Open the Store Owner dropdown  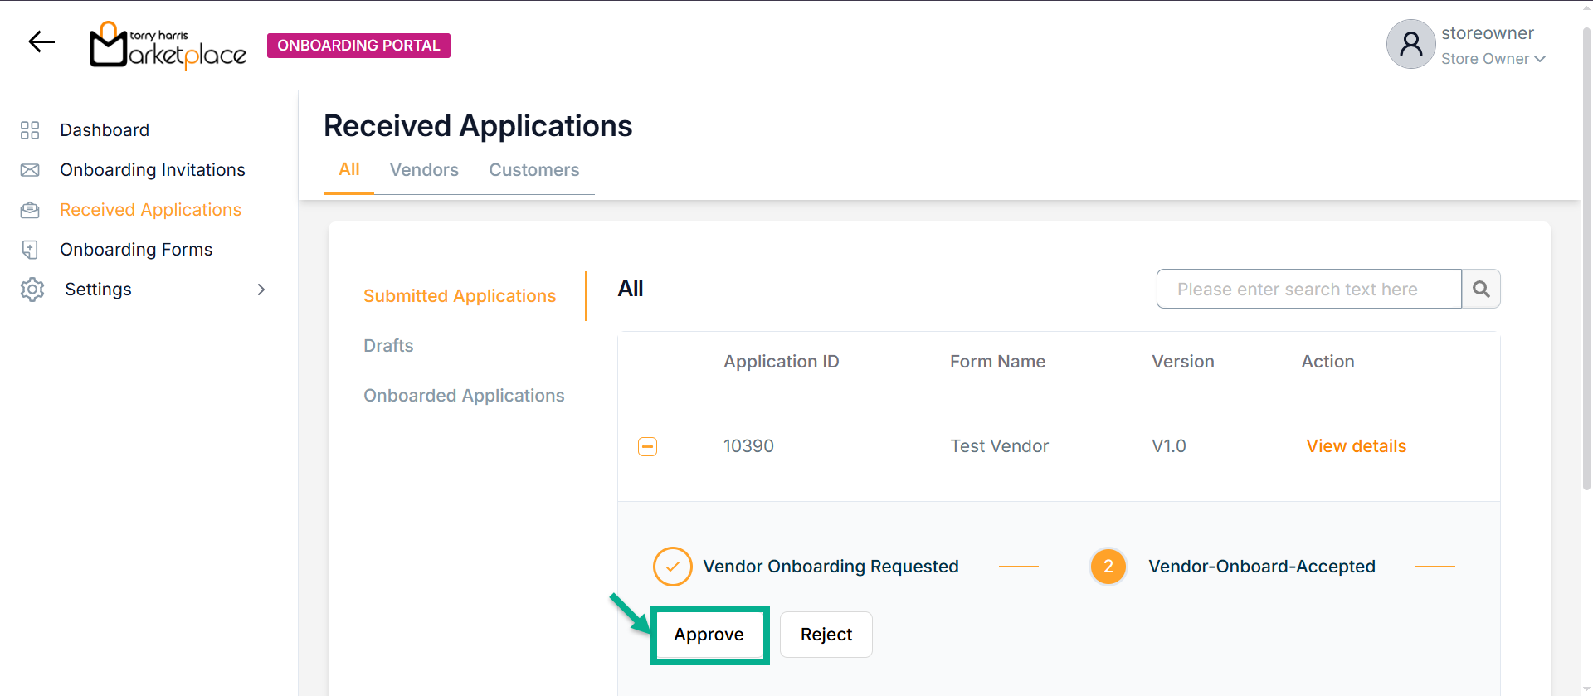(1493, 59)
